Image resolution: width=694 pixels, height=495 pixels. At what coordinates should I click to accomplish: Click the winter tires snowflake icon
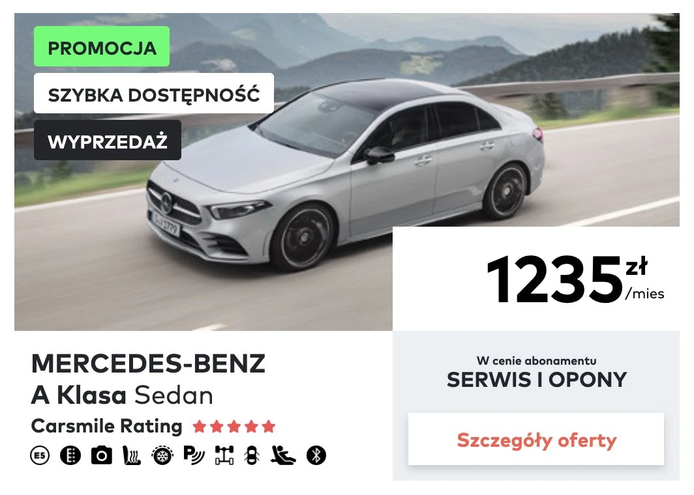pyautogui.click(x=162, y=455)
